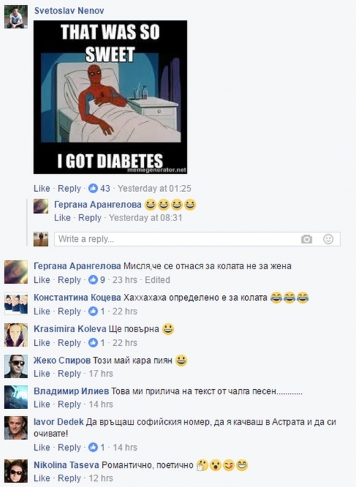Open Iavor Dedek's profile avatar
The width and height of the screenshot is (356, 487).
pos(16,428)
